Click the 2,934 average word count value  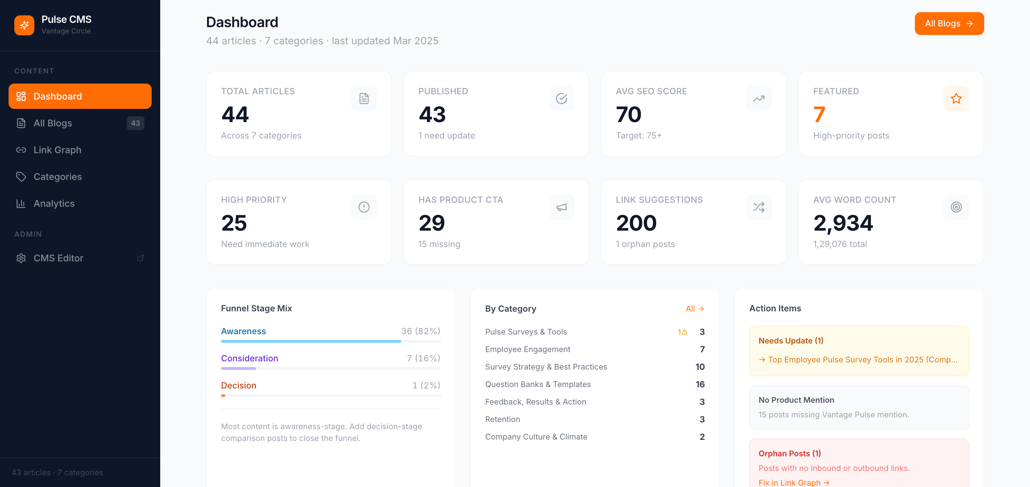843,223
